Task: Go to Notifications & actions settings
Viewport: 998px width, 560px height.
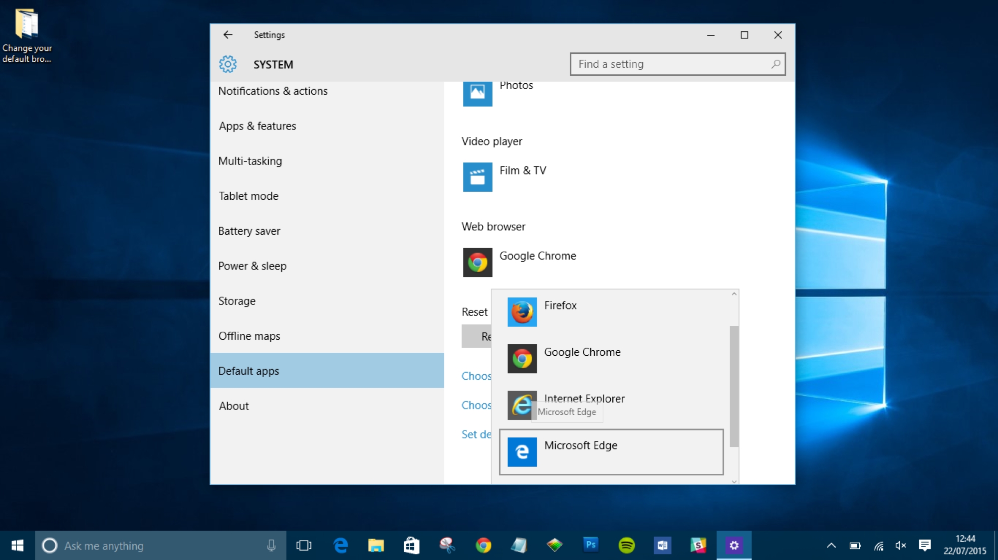Action: point(273,91)
